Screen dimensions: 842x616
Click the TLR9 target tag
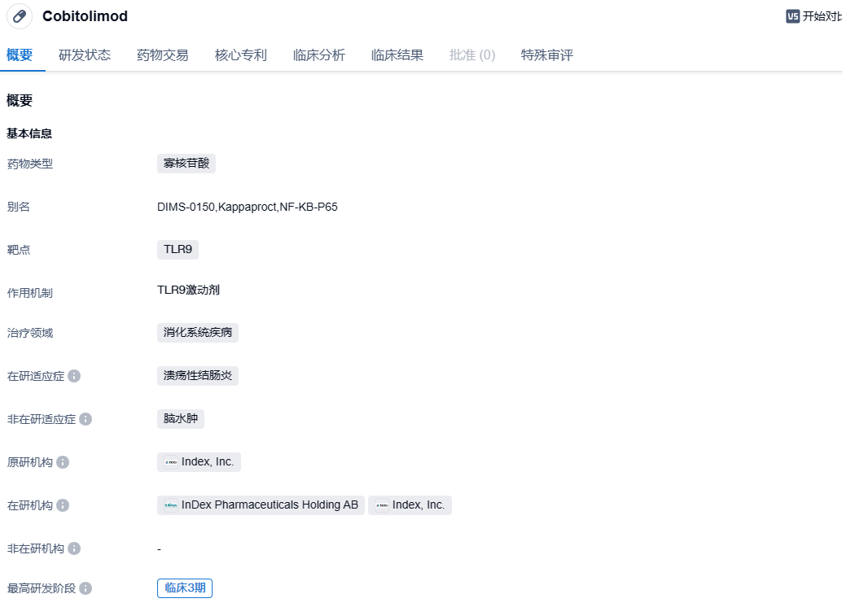tap(178, 250)
